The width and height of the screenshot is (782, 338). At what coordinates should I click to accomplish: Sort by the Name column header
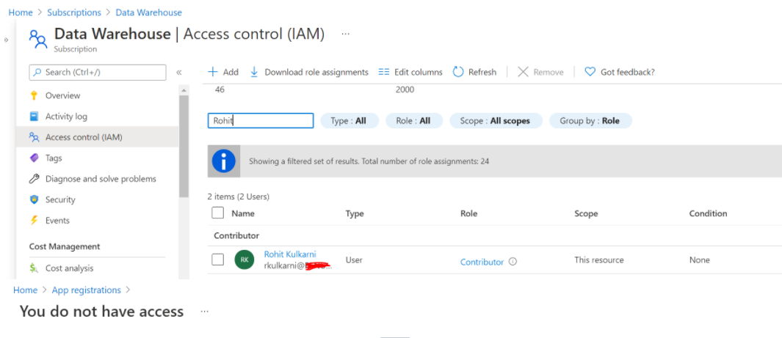(x=243, y=213)
